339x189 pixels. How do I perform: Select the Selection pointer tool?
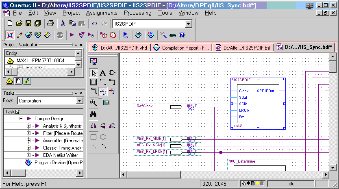(x=93, y=73)
